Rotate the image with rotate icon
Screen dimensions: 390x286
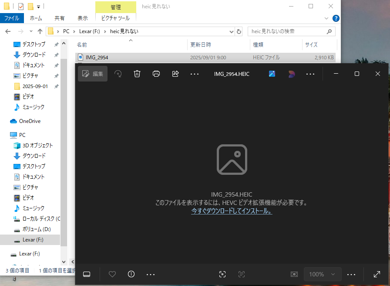(x=118, y=74)
